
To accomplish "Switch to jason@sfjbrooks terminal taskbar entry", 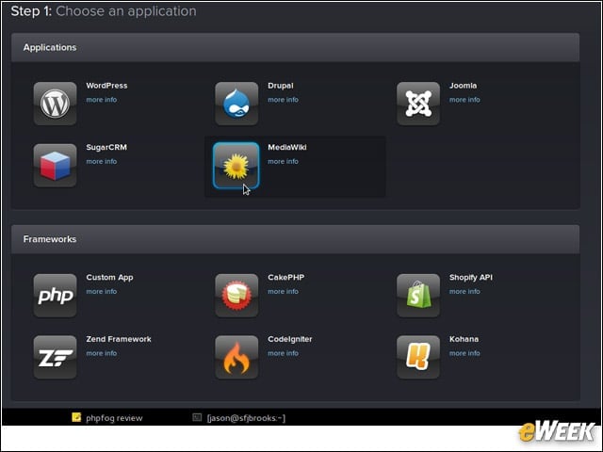I will pos(238,417).
